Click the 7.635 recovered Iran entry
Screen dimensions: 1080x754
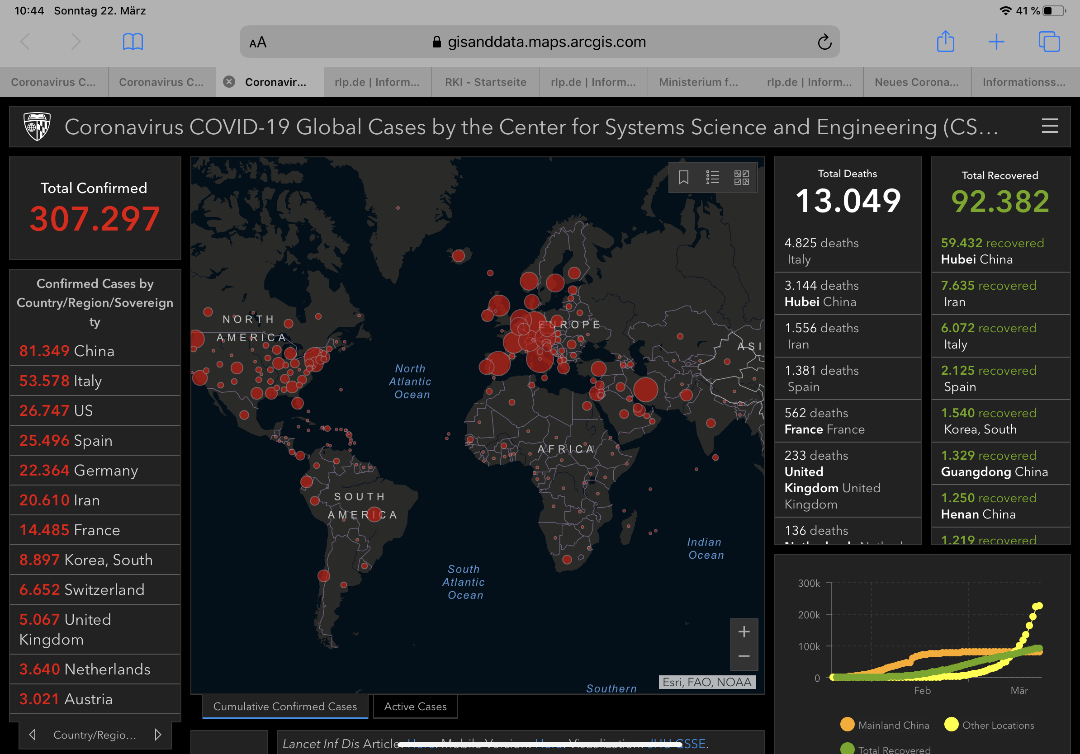[x=1000, y=293]
